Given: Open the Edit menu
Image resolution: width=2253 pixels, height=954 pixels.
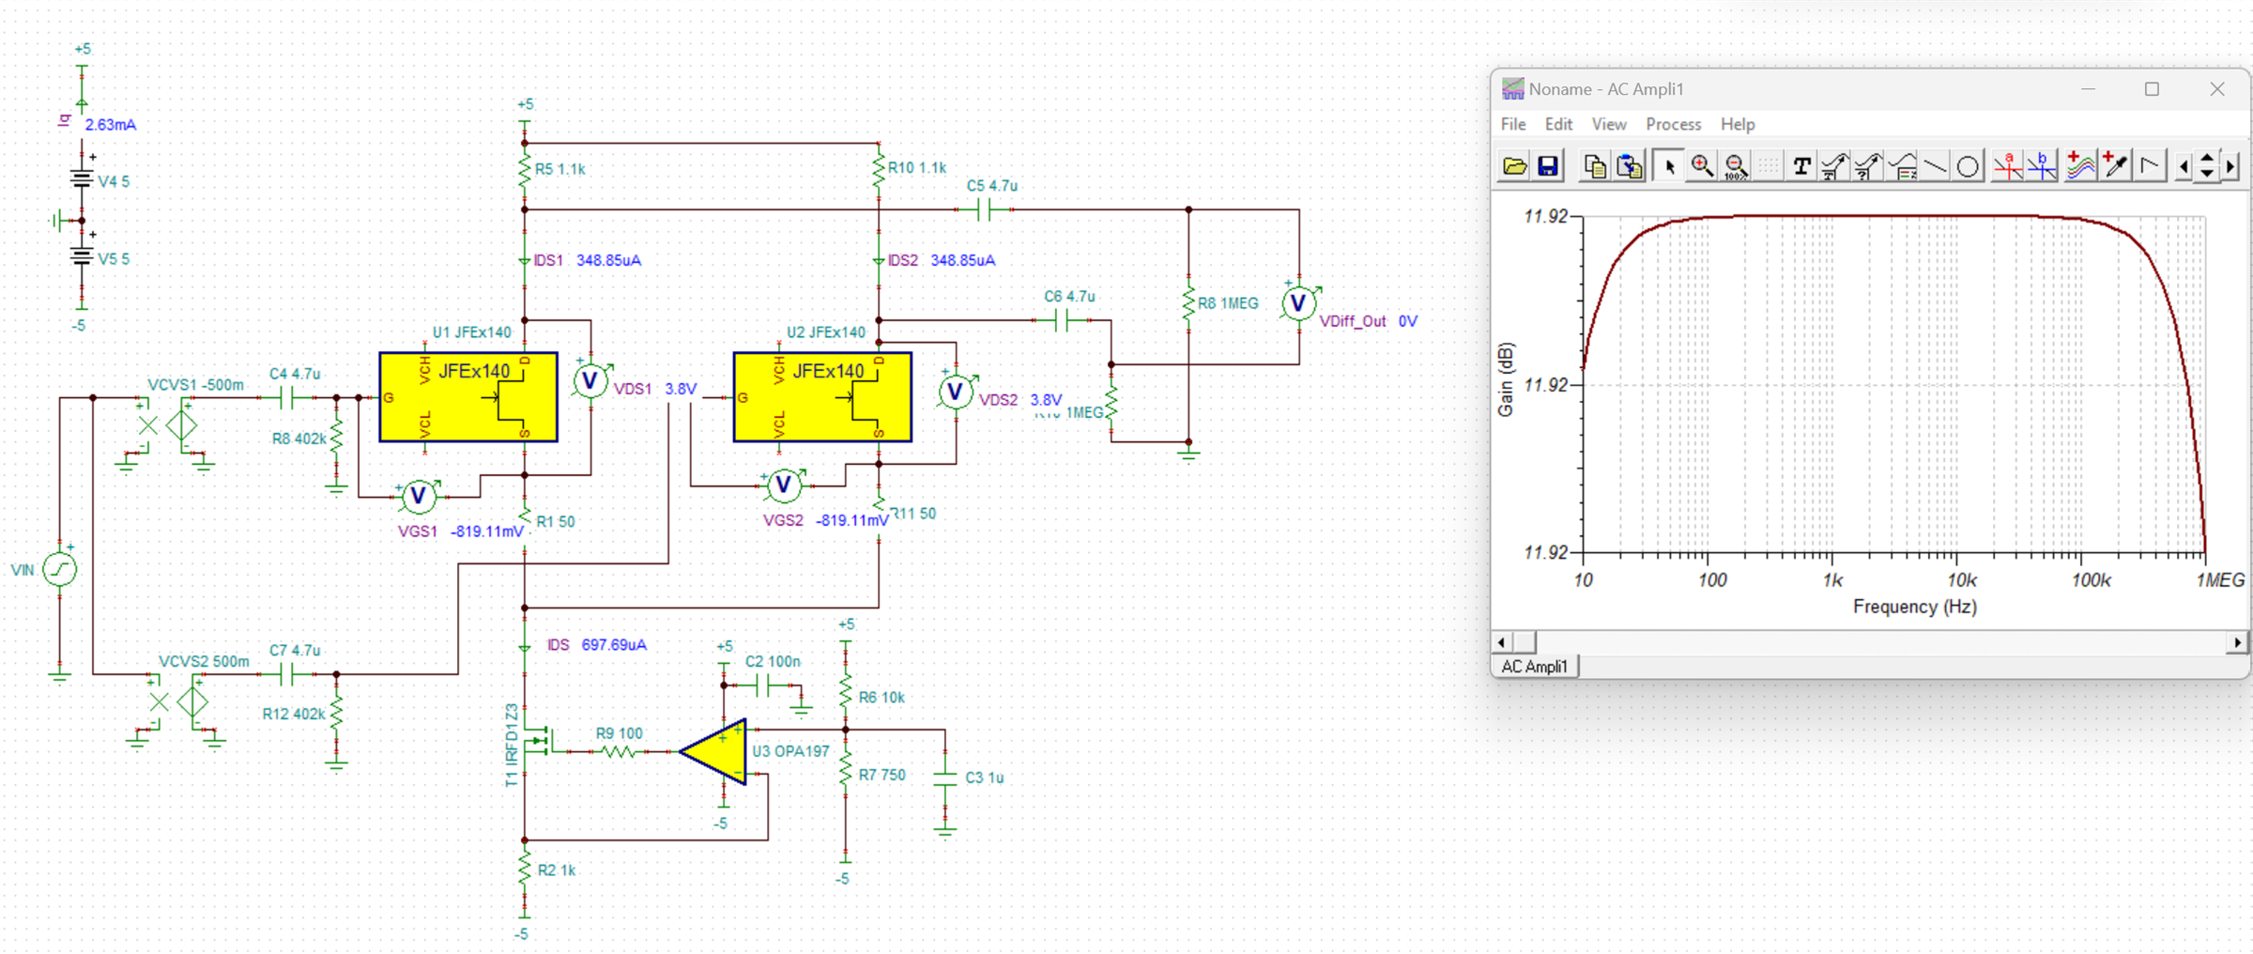Looking at the screenshot, I should [x=1558, y=124].
